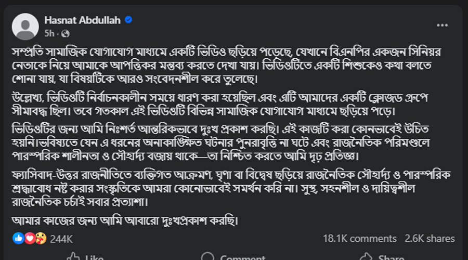Viewport: 468px width, 260px height.
Task: Click the Comment speech bubble icon
Action: pos(207,257)
